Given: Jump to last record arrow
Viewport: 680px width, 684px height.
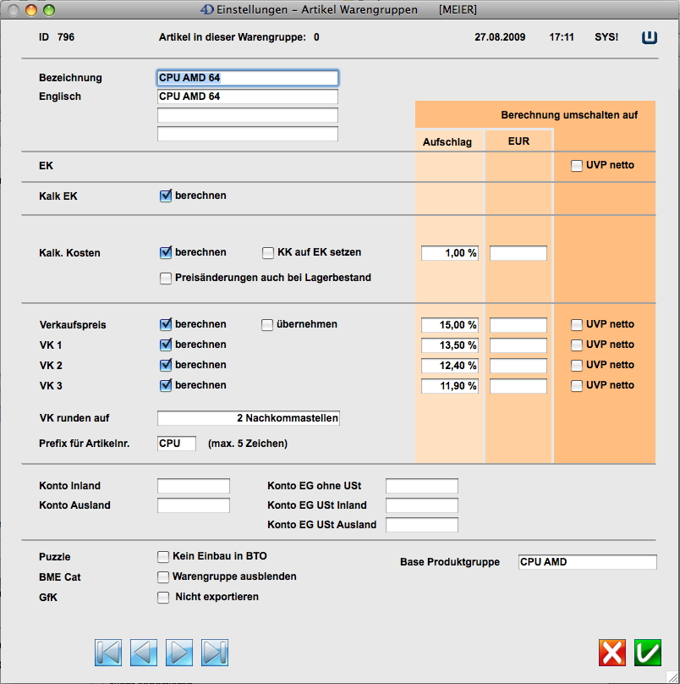Looking at the screenshot, I should [x=215, y=653].
